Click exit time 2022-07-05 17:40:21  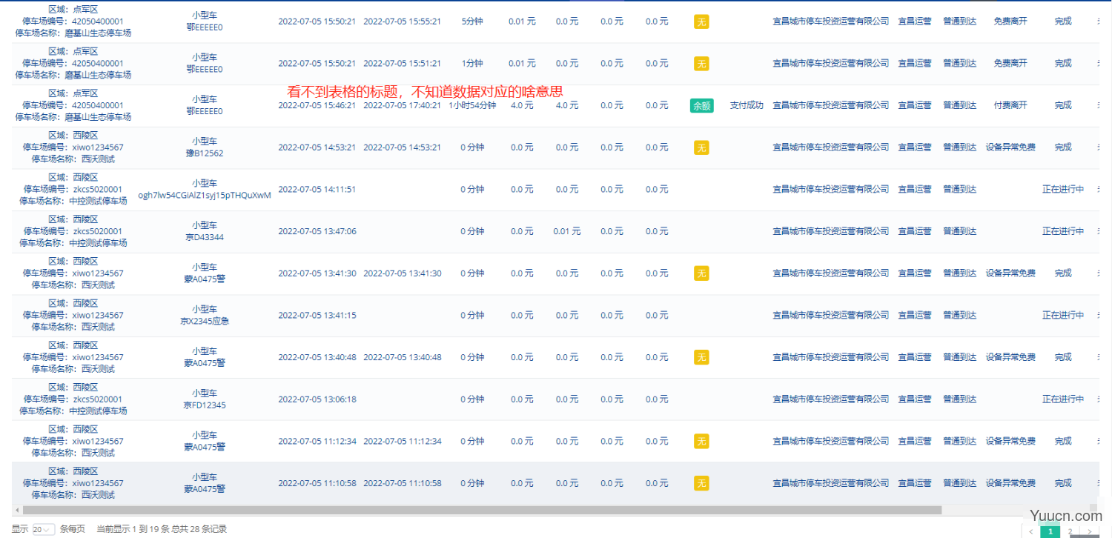click(402, 105)
